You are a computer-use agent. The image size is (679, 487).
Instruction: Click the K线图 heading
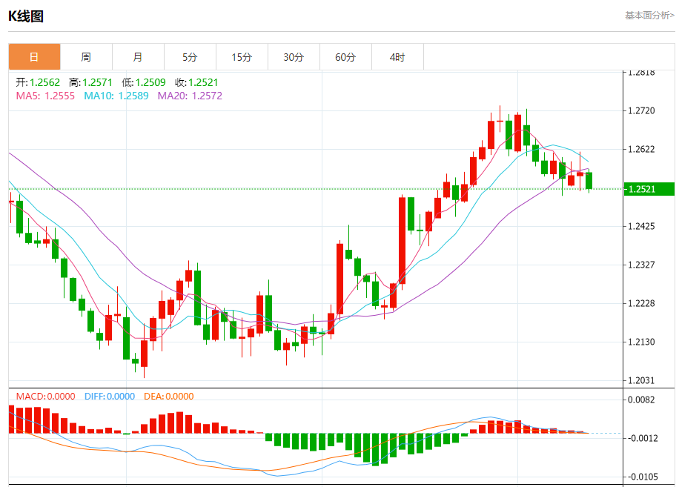pos(26,16)
